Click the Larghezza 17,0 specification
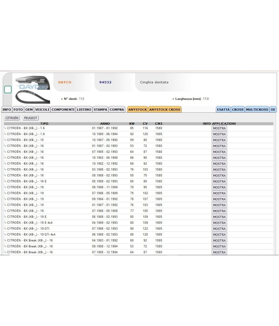The height and width of the screenshot is (326, 279). click(191, 99)
